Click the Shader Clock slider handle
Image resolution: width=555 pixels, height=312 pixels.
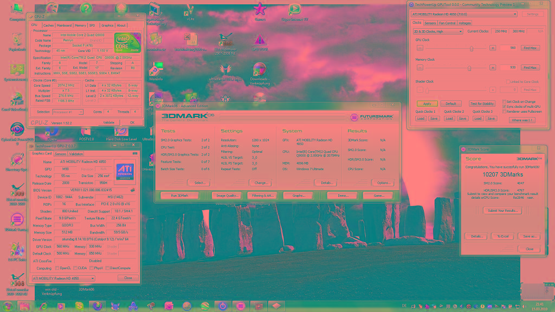pyautogui.click(x=427, y=90)
